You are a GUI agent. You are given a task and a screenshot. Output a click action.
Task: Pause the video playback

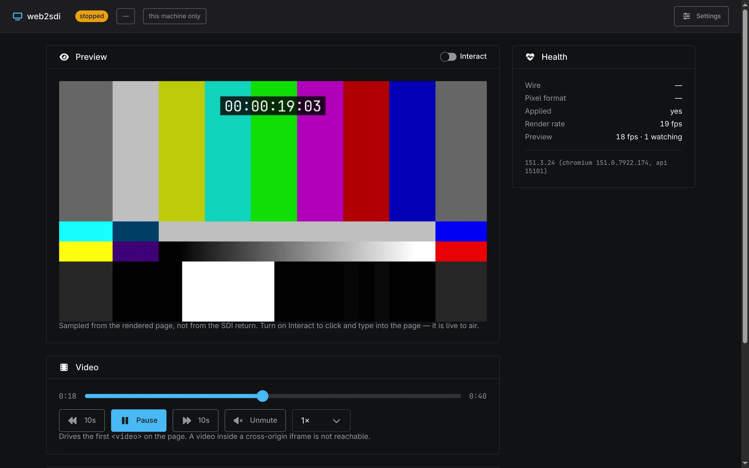[x=139, y=420]
